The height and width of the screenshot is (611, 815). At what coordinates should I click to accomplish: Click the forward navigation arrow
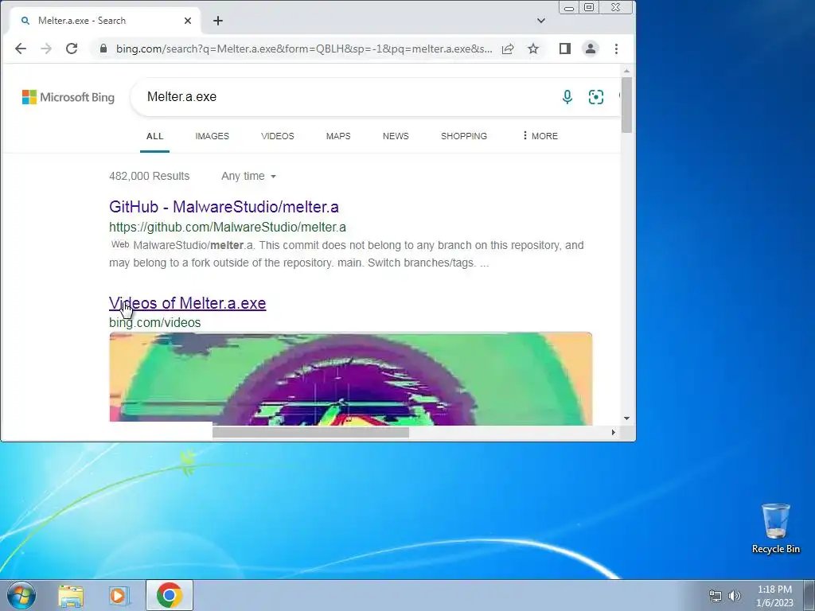pyautogui.click(x=45, y=49)
